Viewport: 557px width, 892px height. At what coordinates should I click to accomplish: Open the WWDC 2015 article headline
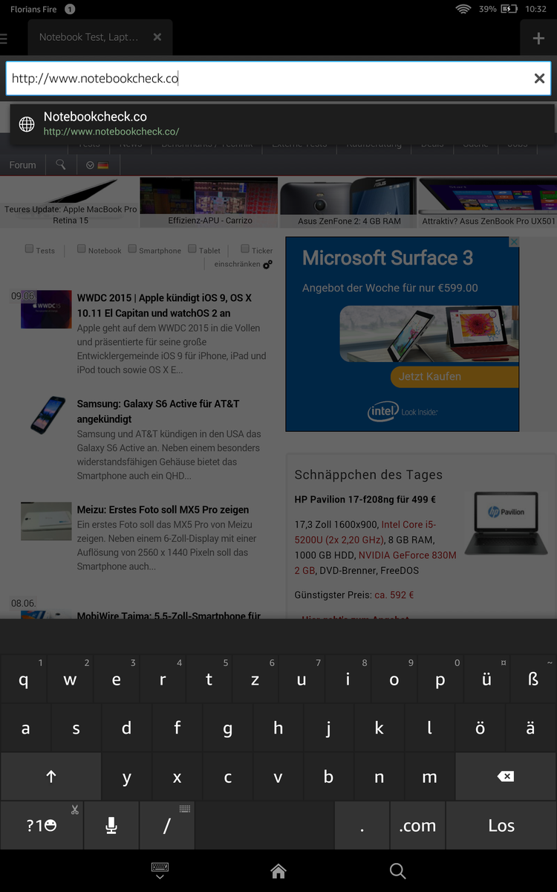[x=164, y=306]
